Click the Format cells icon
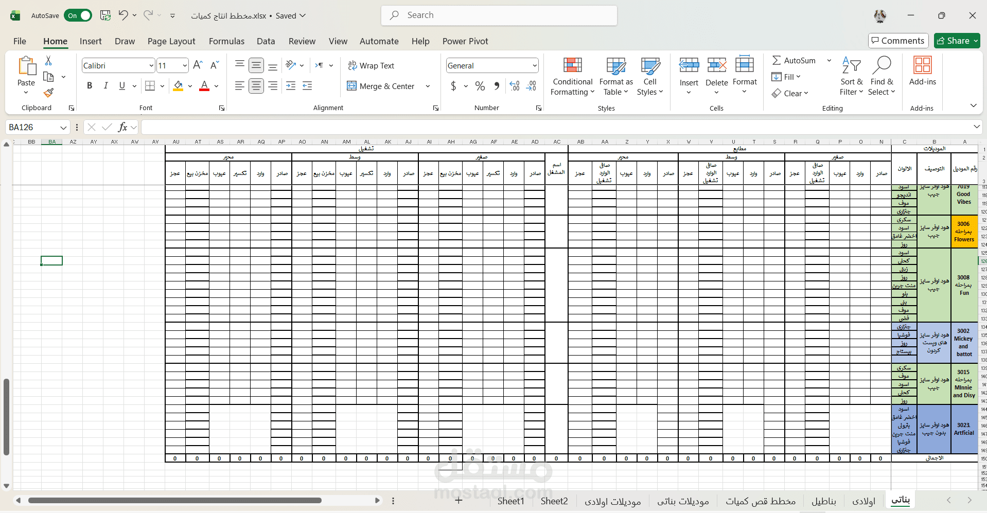 pyautogui.click(x=745, y=65)
